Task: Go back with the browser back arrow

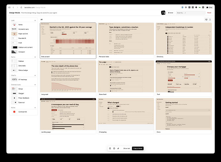Action: (13, 7)
